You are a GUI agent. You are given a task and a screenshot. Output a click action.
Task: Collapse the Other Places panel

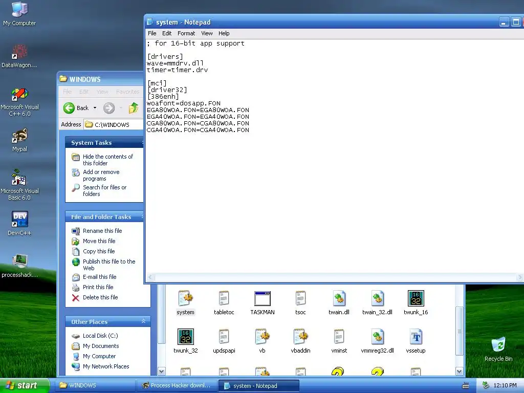coord(143,321)
